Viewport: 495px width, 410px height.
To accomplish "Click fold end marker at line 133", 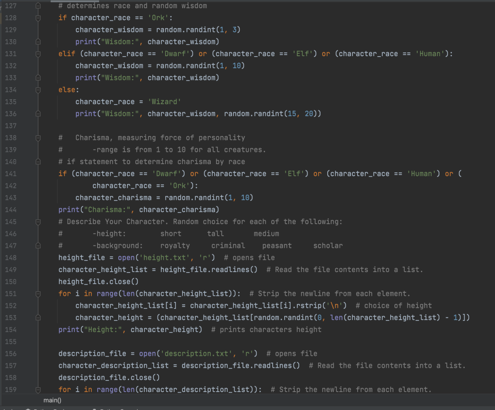I will (x=38, y=77).
